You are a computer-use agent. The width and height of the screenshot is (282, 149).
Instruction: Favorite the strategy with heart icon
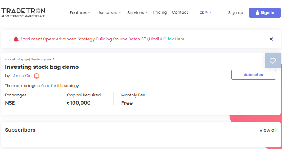coord(273,61)
